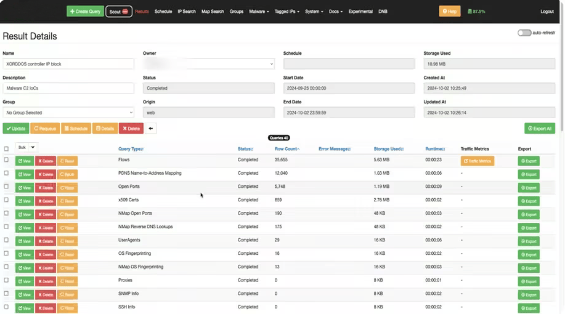Check the checkbox for the Flows row
This screenshot has width=565, height=314.
[x=7, y=160]
